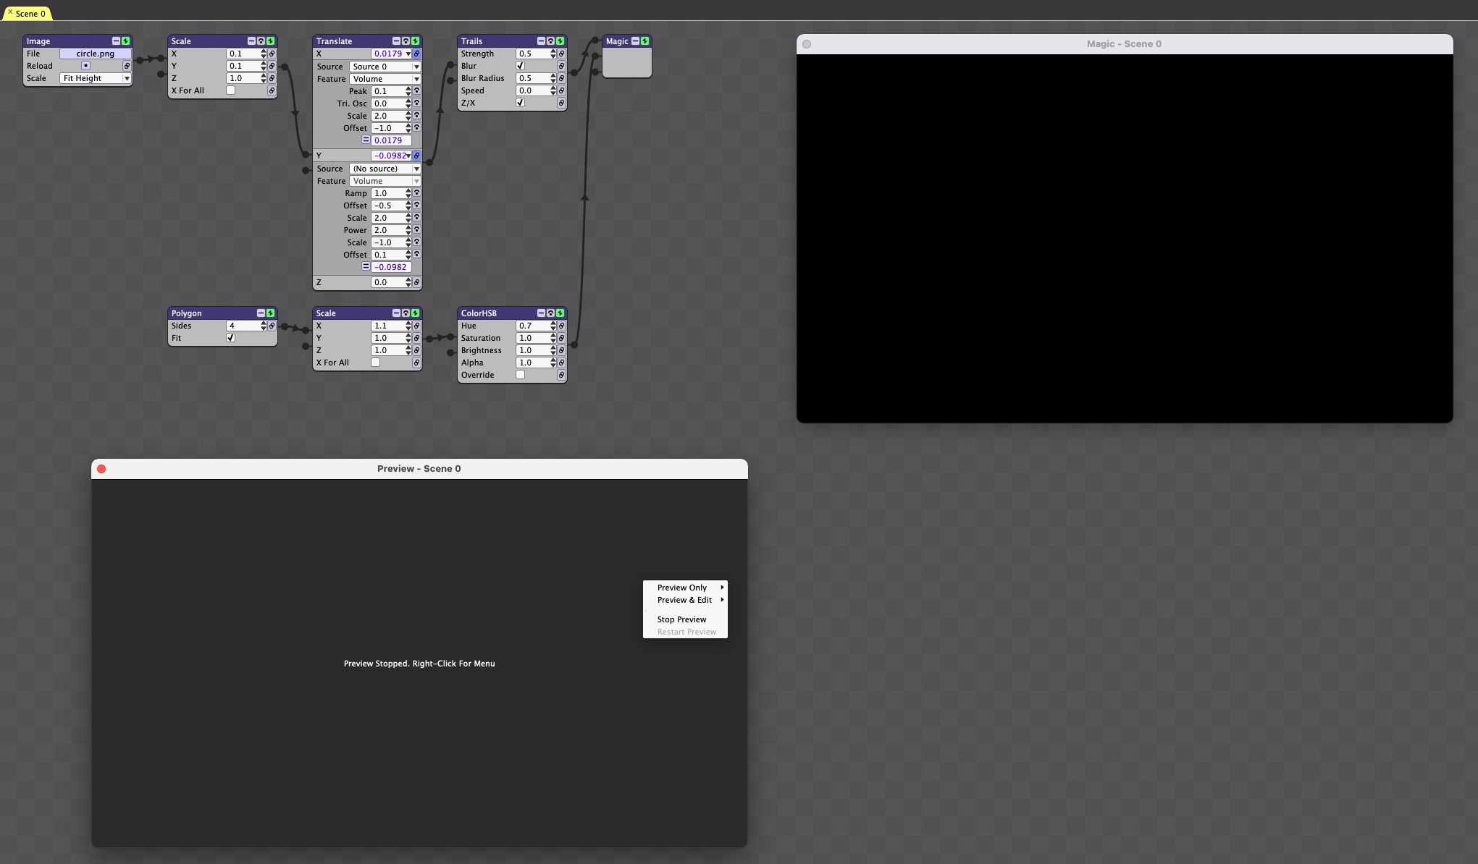Click highlighted link icon on Translate X row
Viewport: 1478px width, 864px height.
(416, 54)
